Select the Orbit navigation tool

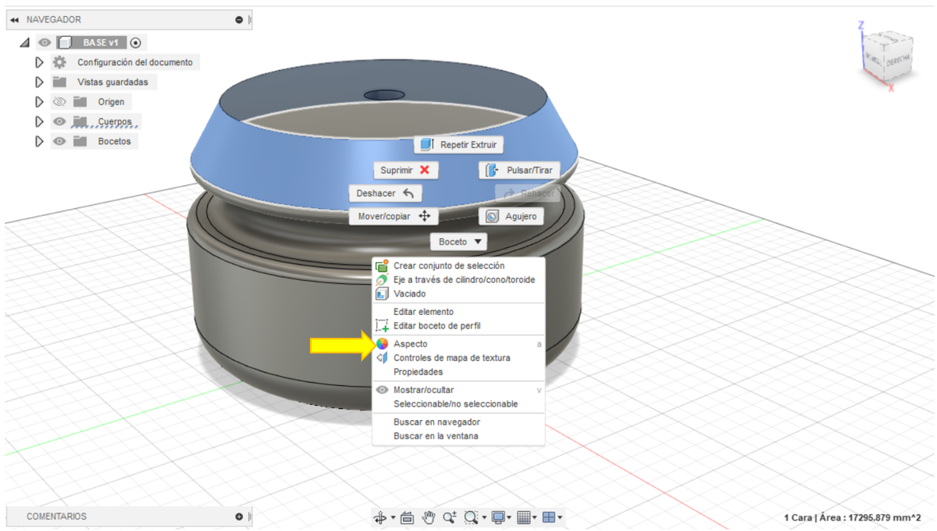[380, 517]
